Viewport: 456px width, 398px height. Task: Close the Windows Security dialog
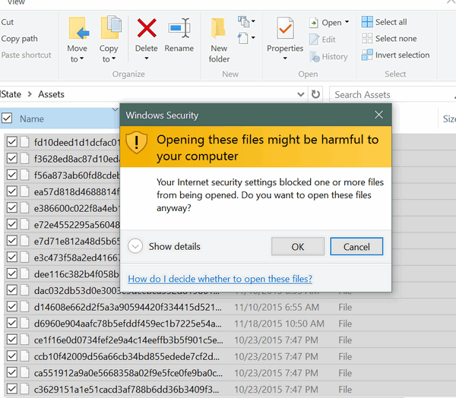click(378, 115)
